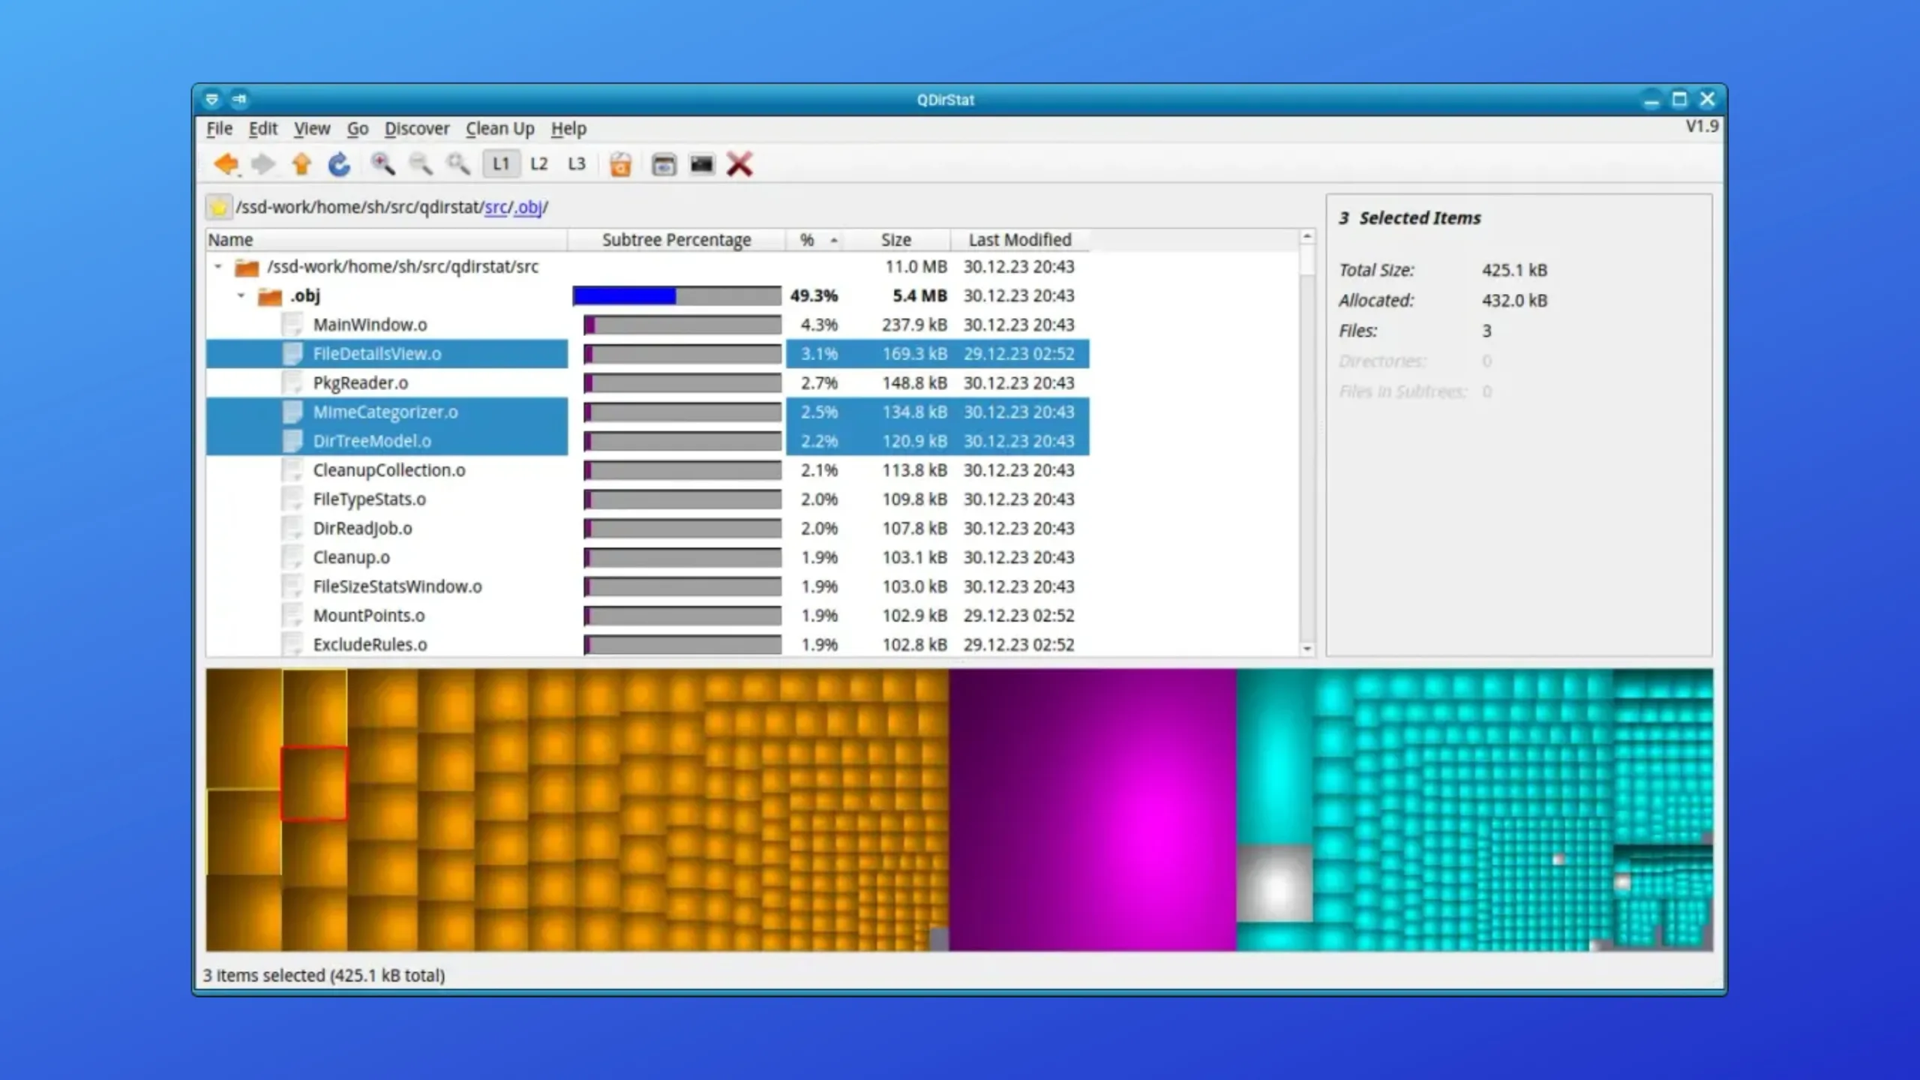Sort by Subtree Percentage column
Screen dimensions: 1920x1080
tap(676, 240)
